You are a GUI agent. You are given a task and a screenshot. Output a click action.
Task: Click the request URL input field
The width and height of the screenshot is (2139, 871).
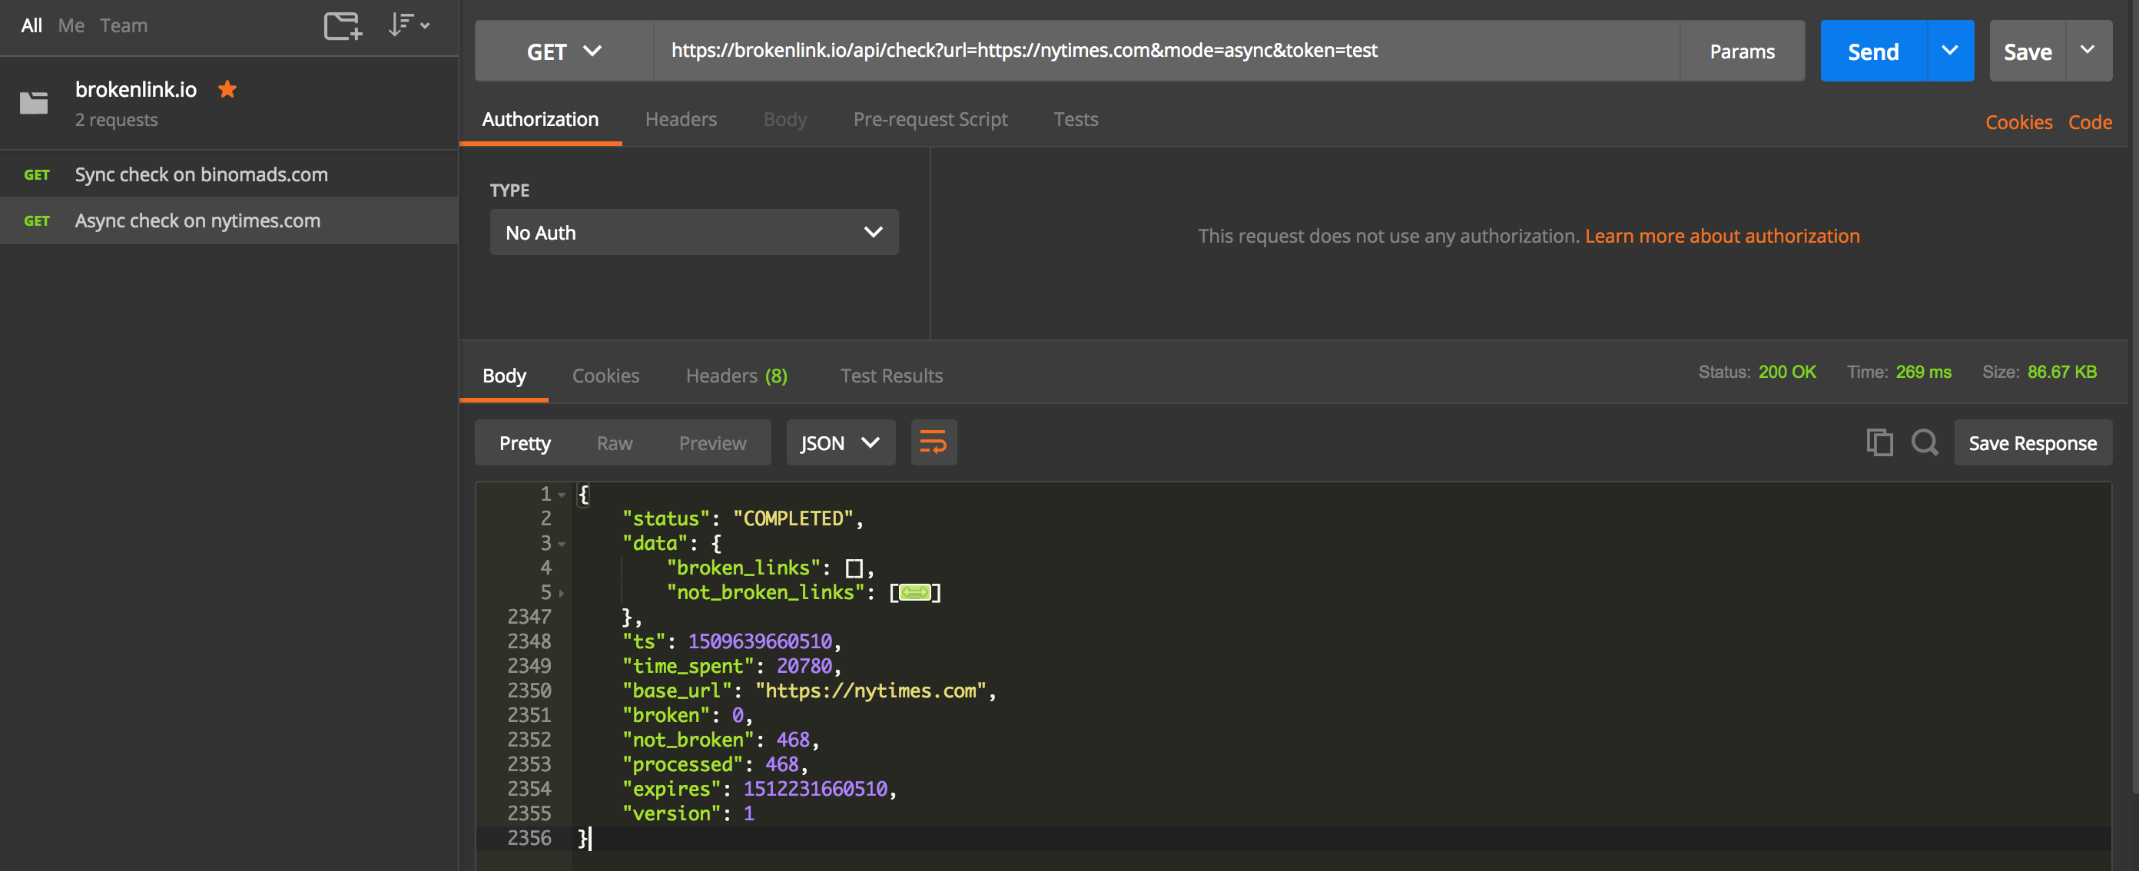(1162, 51)
